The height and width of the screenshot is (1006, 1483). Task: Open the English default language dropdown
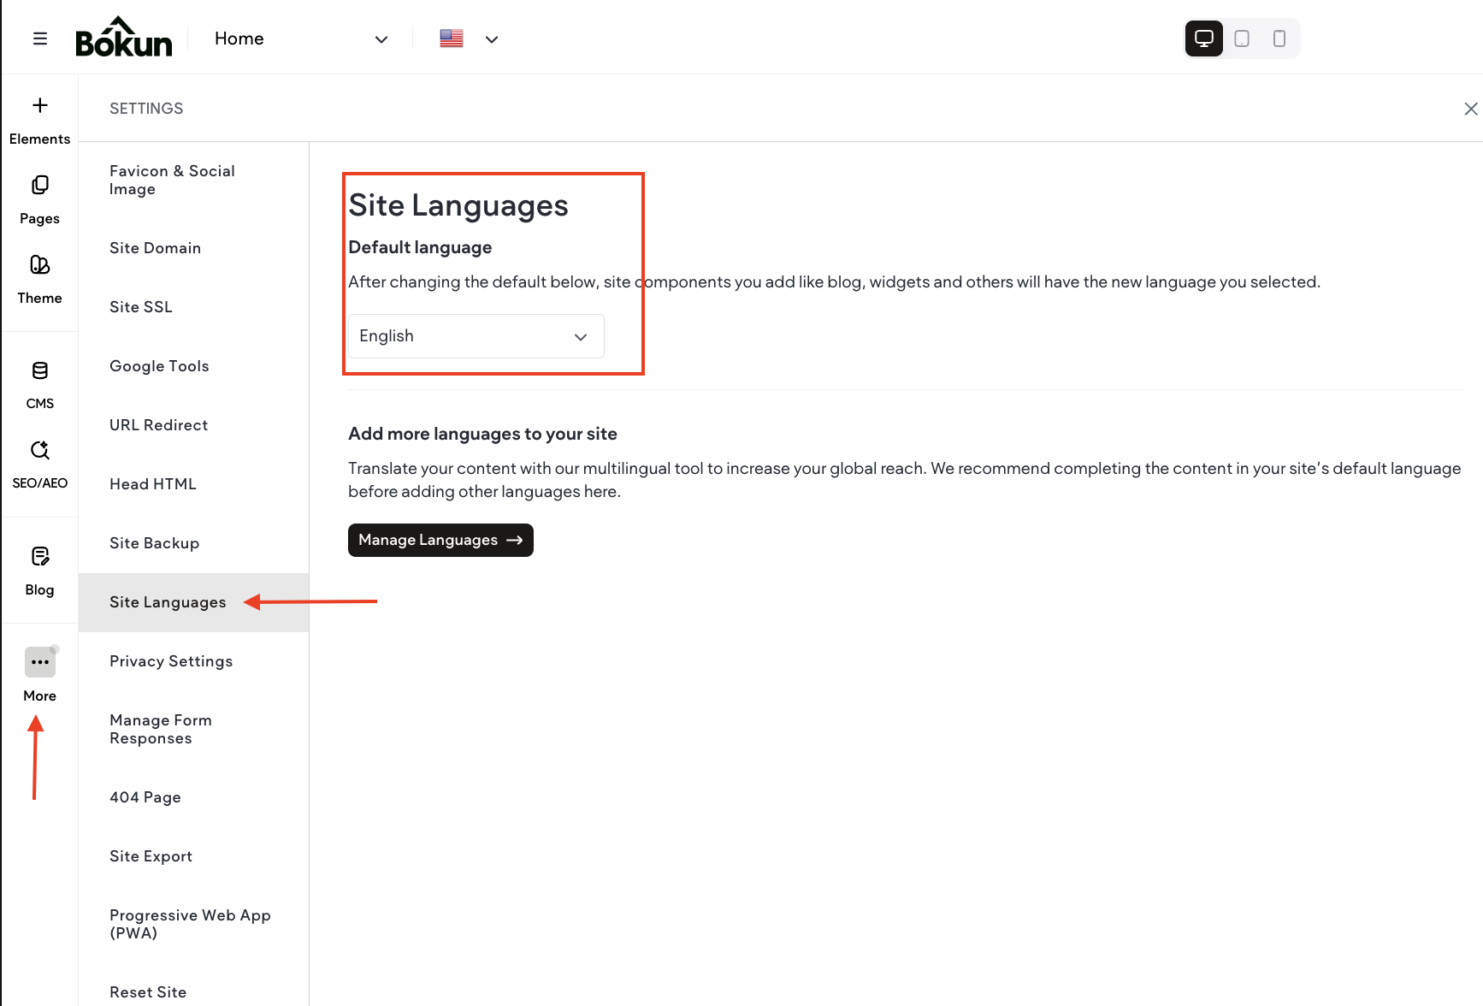coord(476,336)
